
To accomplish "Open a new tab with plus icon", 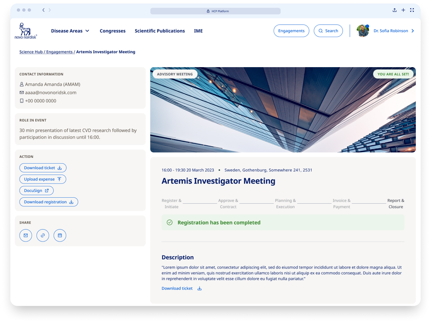I will [x=403, y=10].
